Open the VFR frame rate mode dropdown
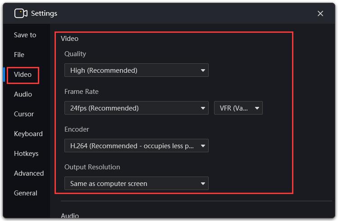Viewport: 338px width, 221px height. (238, 108)
